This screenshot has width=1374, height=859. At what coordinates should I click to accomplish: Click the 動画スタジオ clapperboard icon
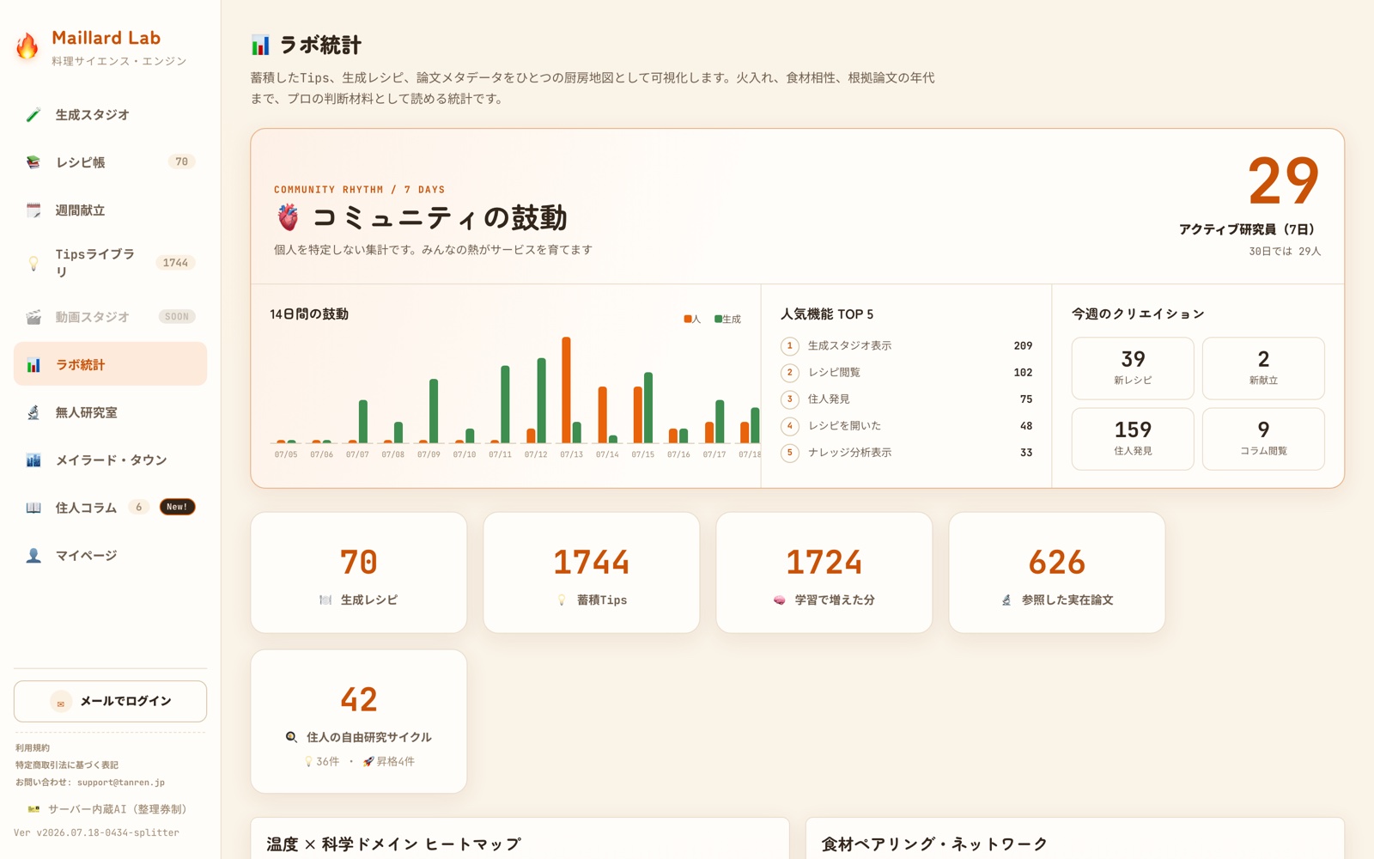click(x=33, y=317)
